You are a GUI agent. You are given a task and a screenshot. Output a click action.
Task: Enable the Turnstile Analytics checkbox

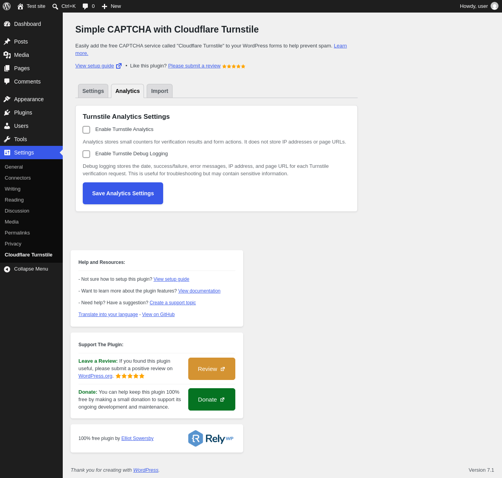86,130
